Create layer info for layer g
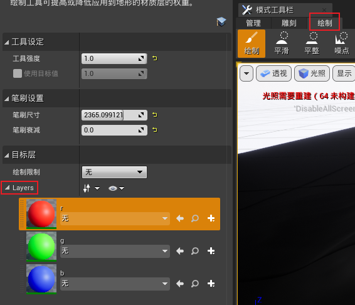 [x=211, y=251]
